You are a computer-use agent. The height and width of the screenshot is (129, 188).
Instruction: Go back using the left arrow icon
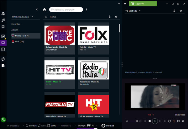(x=37, y=10)
